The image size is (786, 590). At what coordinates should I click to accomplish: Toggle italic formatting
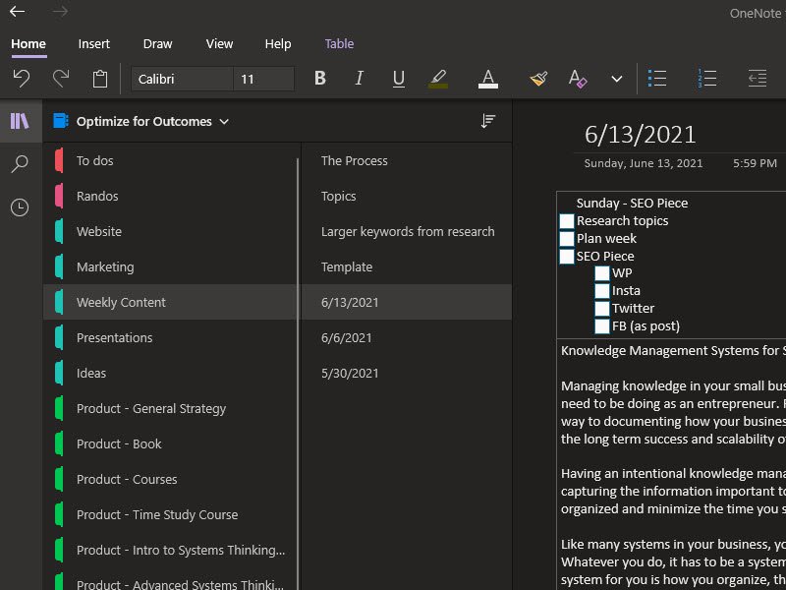coord(359,79)
